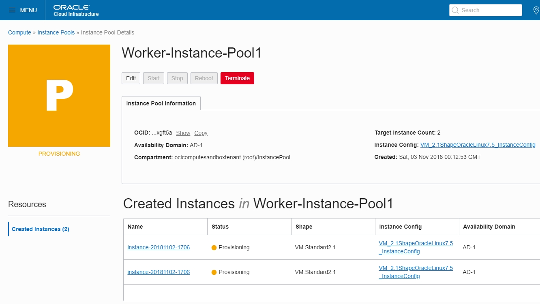This screenshot has width=540, height=304.
Task: Show the full OCID value
Action: [183, 133]
